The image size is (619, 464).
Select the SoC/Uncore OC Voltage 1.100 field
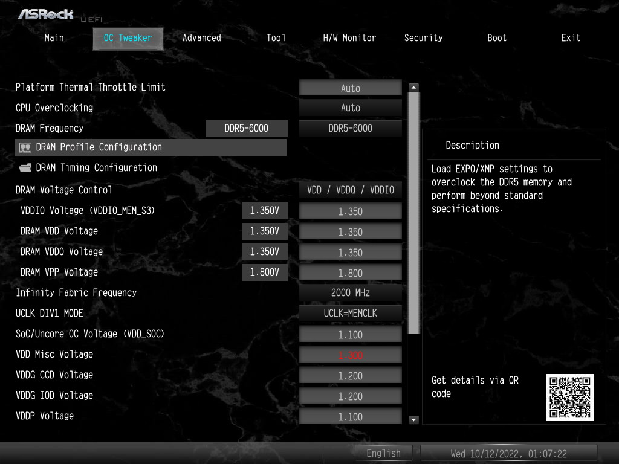351,334
